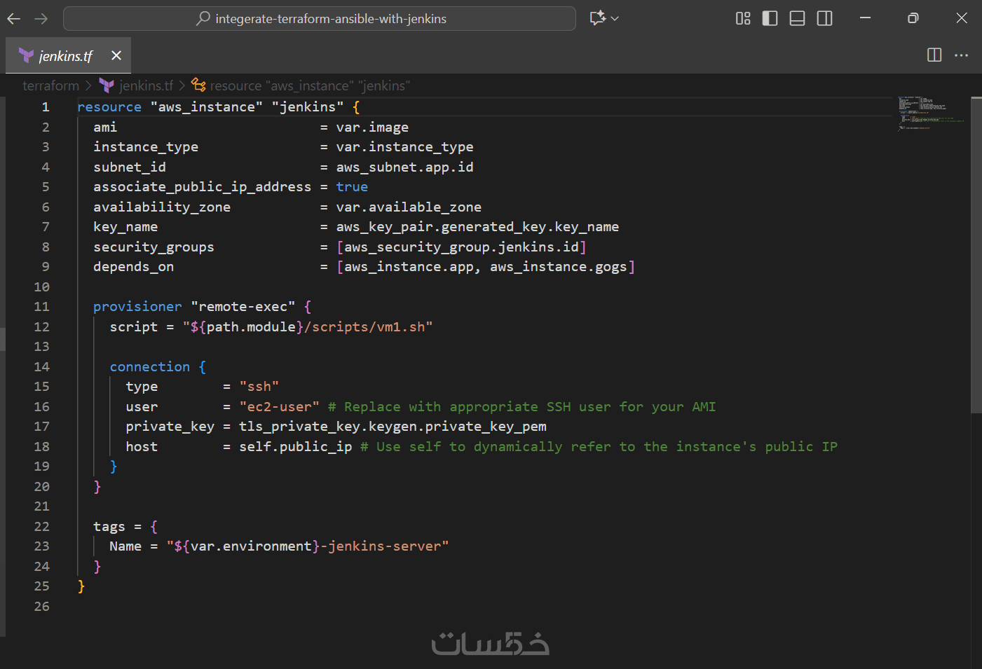This screenshot has height=669, width=982.
Task: Toggle the primary side bar
Action: click(x=770, y=18)
